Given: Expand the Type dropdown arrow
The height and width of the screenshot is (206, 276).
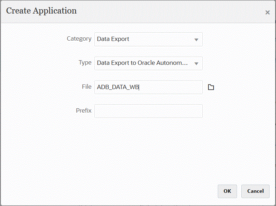Looking at the screenshot, I should [x=196, y=63].
